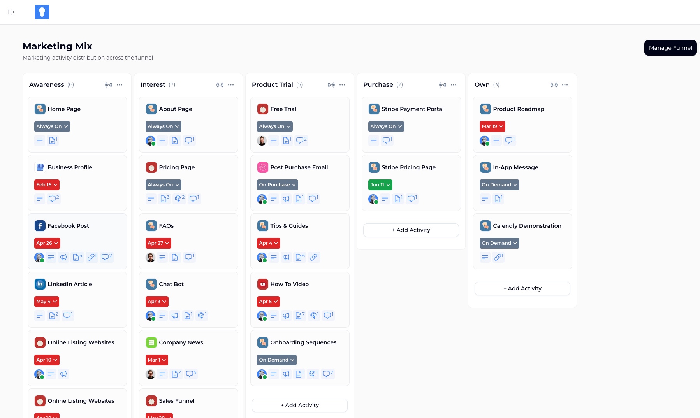Click the app logo in the top bar
Screen dimensions: 700x418
tap(42, 12)
